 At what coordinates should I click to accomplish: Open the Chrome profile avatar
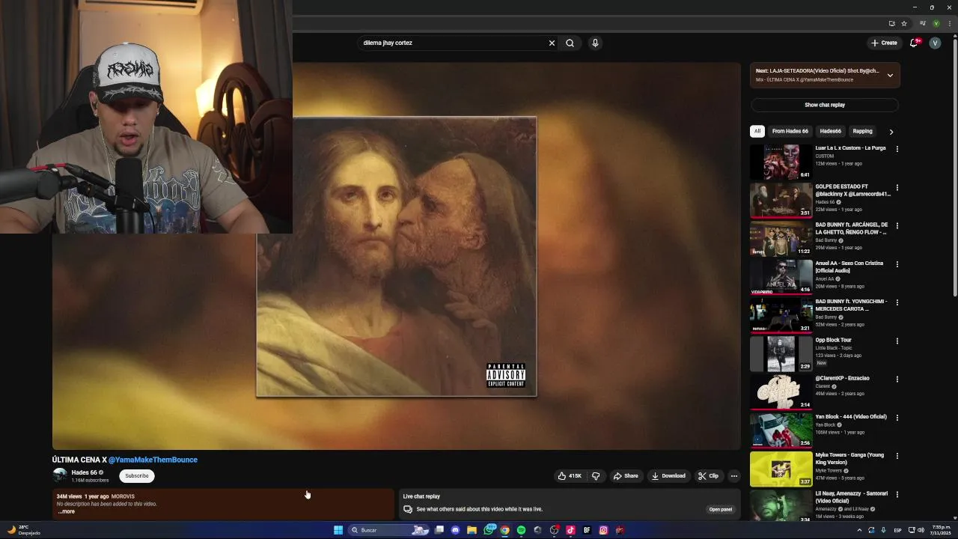point(936,23)
